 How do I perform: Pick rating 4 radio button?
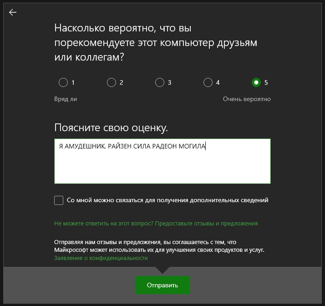tap(208, 82)
